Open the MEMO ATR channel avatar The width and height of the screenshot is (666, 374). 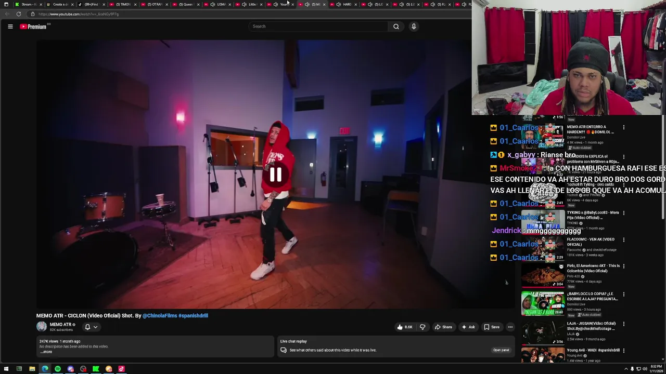[41, 327]
